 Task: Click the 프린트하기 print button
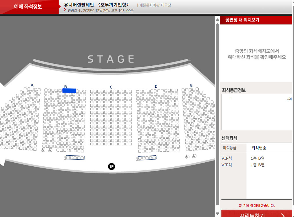(x=257, y=214)
